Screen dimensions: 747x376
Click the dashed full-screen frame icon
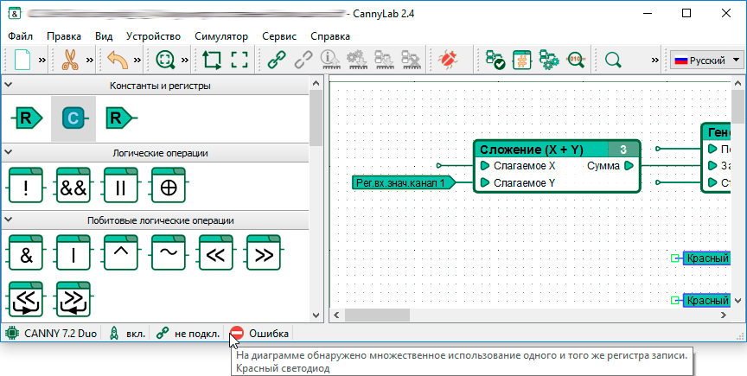pyautogui.click(x=239, y=60)
